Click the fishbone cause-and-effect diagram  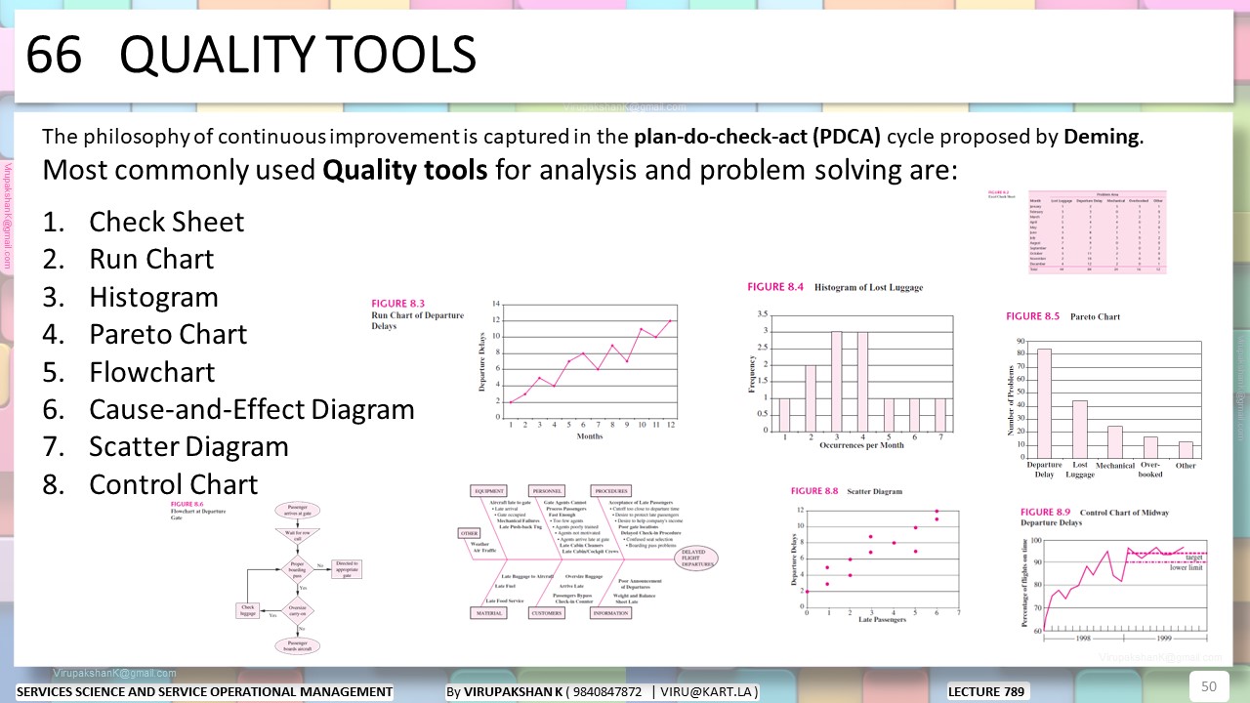589,552
